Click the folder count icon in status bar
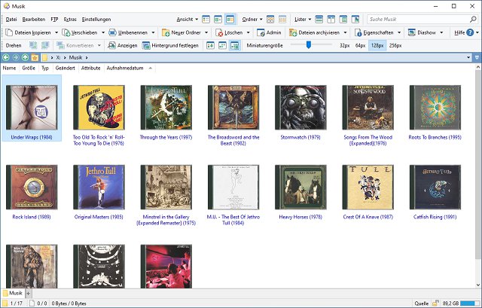The height and width of the screenshot is (308, 482). (5, 303)
